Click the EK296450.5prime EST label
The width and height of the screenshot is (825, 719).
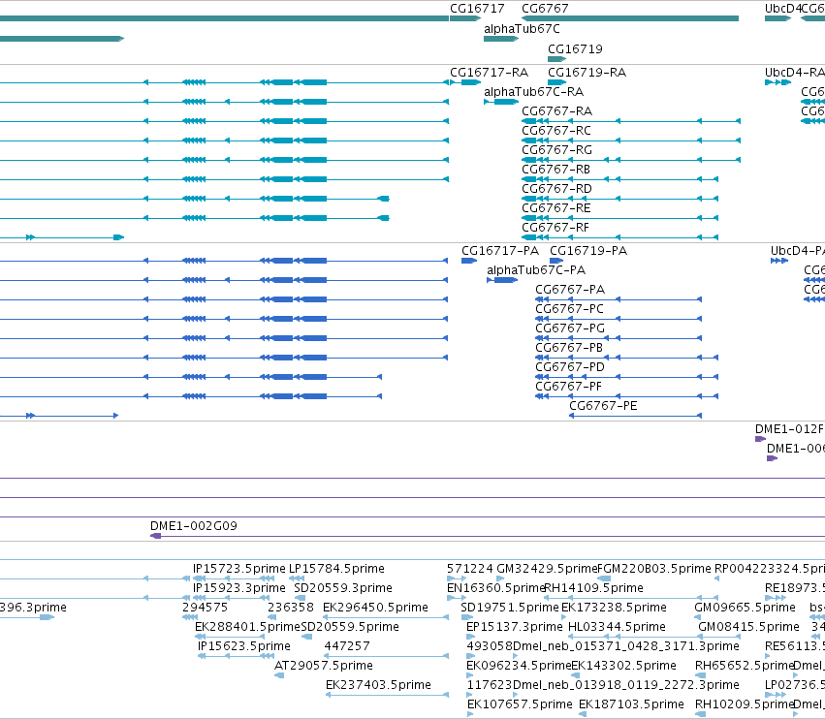click(375, 608)
